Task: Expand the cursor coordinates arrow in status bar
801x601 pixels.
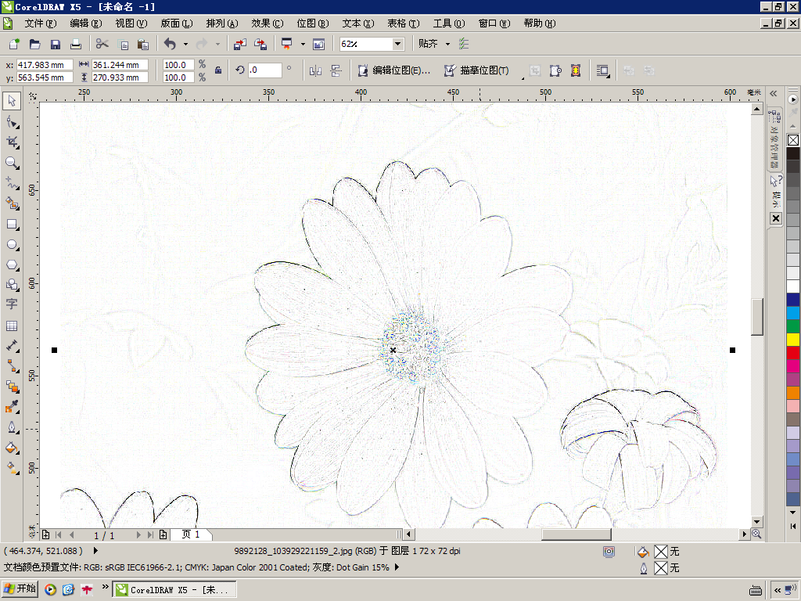Action: pos(95,551)
